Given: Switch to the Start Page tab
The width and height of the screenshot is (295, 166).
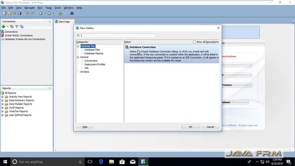Looking at the screenshot, I should point(64,22).
